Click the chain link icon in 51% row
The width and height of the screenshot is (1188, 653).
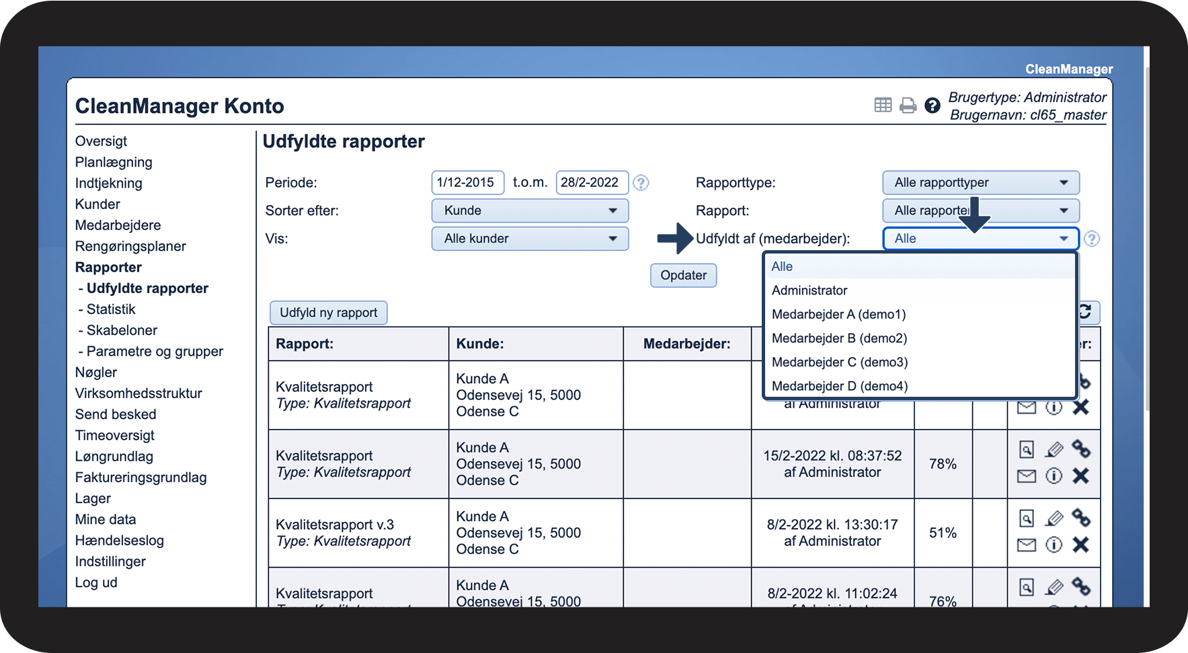click(x=1080, y=518)
